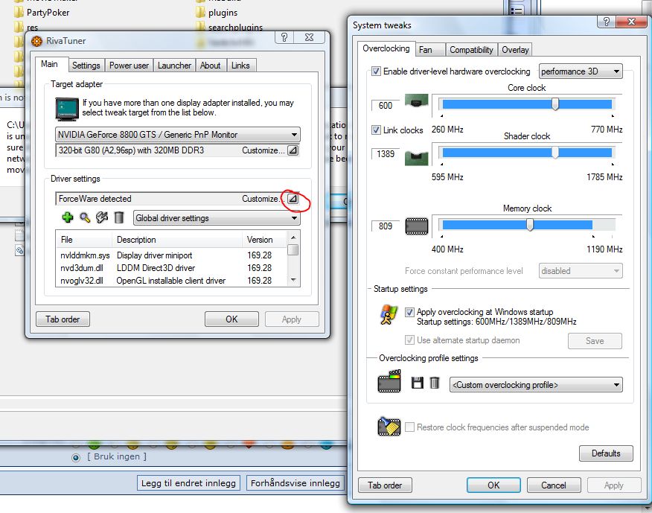
Task: Switch to the Fan tab
Action: point(430,50)
